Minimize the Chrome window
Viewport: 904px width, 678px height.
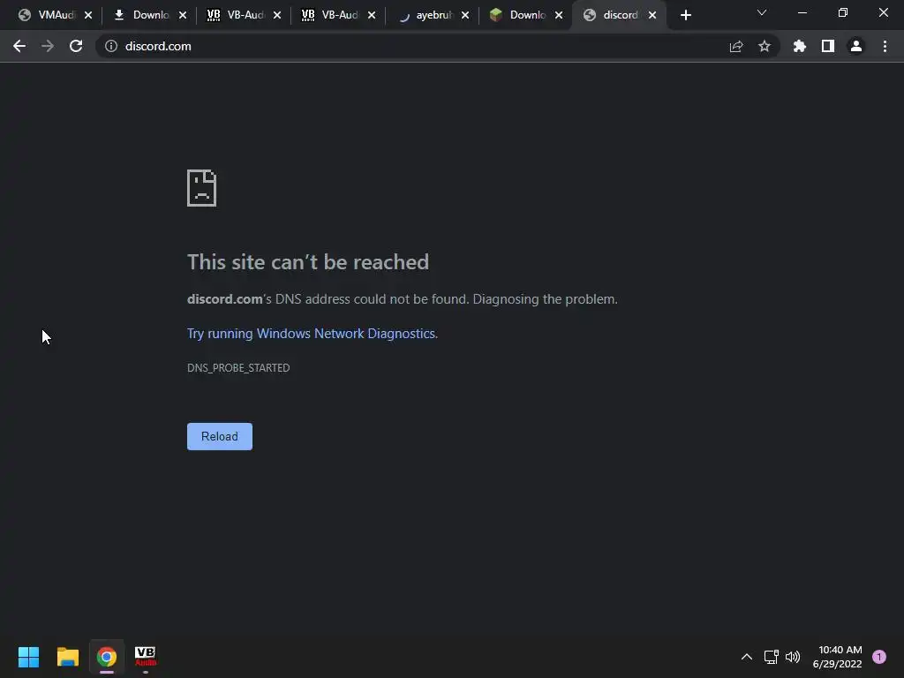point(802,12)
